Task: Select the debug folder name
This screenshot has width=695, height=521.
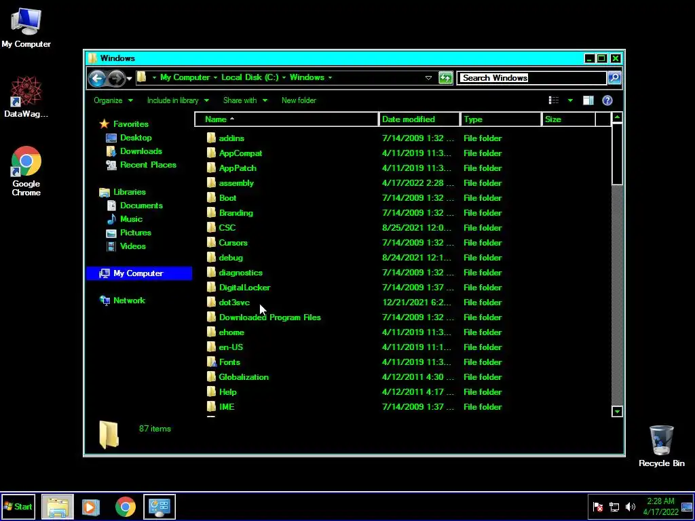Action: [x=231, y=258]
